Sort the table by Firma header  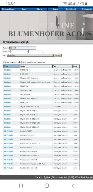tap(11, 66)
